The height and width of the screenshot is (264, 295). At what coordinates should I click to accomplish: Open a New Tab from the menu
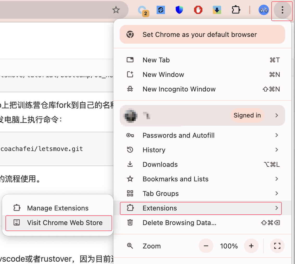click(x=202, y=60)
